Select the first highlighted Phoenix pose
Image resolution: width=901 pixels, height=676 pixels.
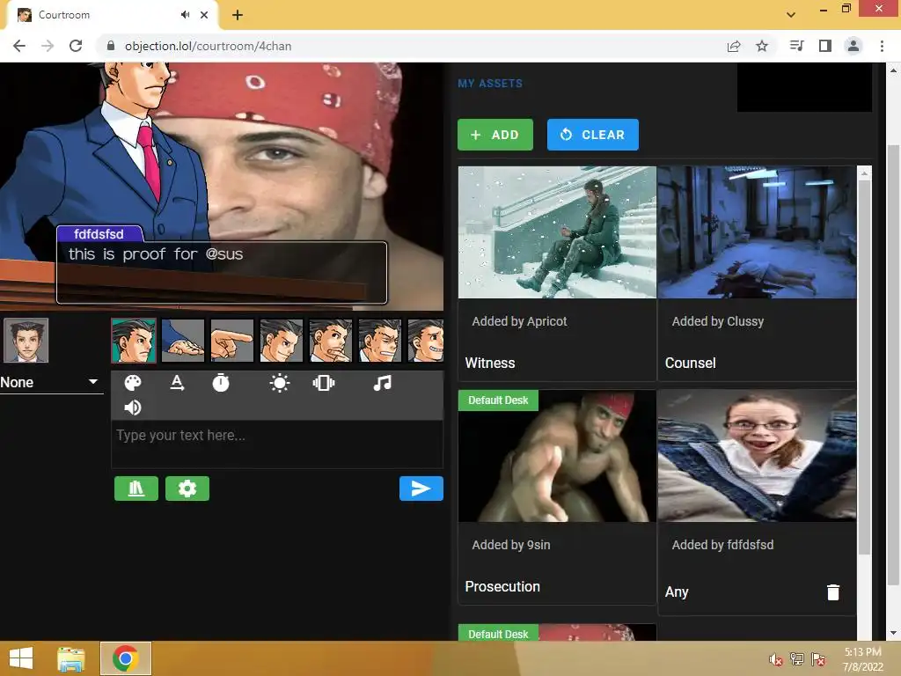coord(134,341)
